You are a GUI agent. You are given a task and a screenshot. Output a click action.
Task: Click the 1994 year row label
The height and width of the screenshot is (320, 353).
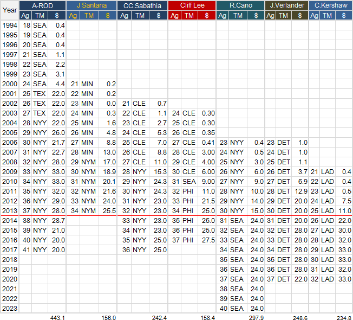10,25
